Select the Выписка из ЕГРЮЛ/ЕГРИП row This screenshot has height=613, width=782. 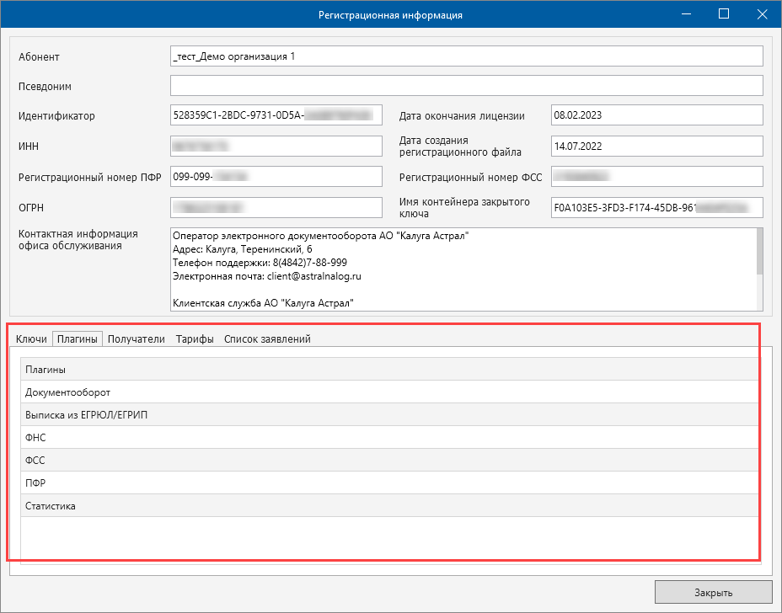389,415
